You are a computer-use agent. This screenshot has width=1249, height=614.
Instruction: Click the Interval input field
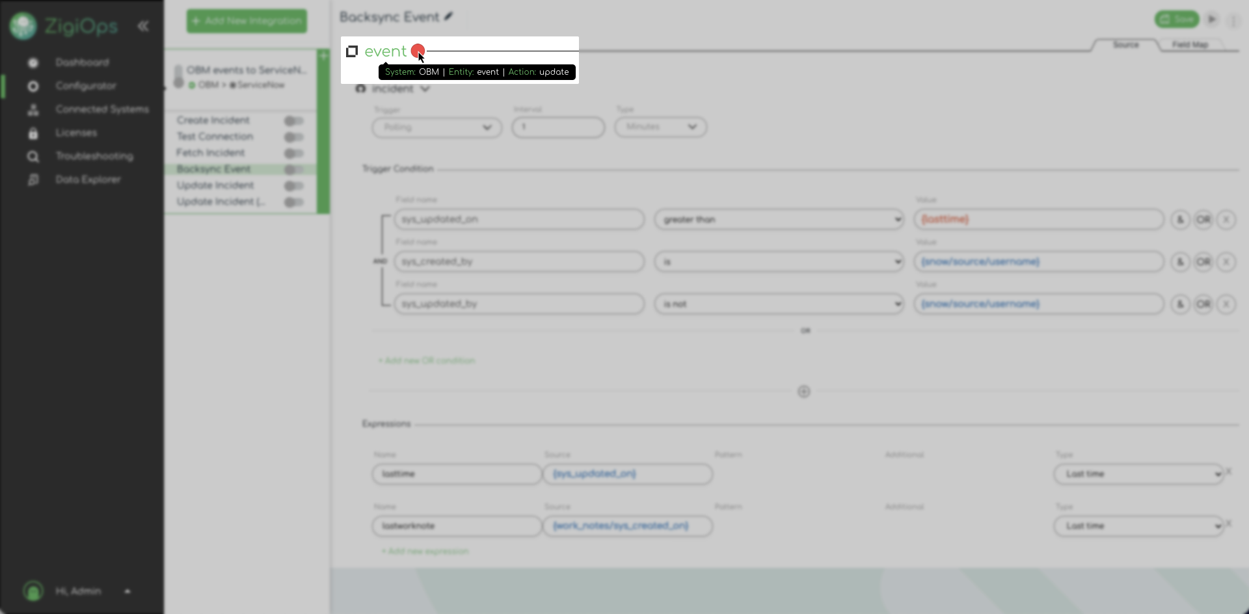tap(558, 127)
